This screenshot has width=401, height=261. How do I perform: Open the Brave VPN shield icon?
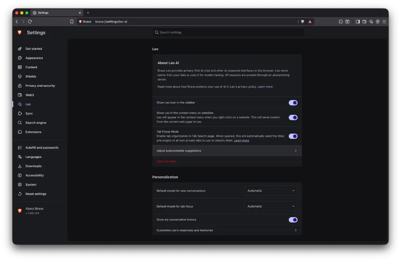pos(378,22)
